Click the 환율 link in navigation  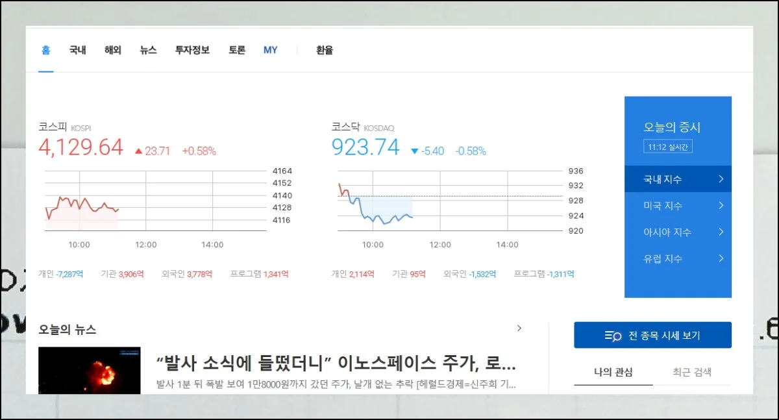click(325, 50)
